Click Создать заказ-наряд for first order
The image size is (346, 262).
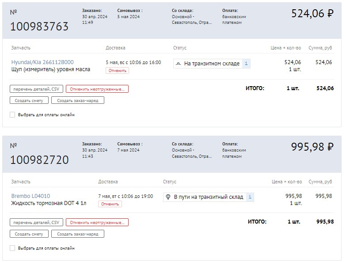pyautogui.click(x=78, y=101)
